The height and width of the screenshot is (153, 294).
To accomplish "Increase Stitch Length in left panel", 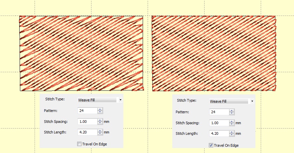I will [100, 131].
